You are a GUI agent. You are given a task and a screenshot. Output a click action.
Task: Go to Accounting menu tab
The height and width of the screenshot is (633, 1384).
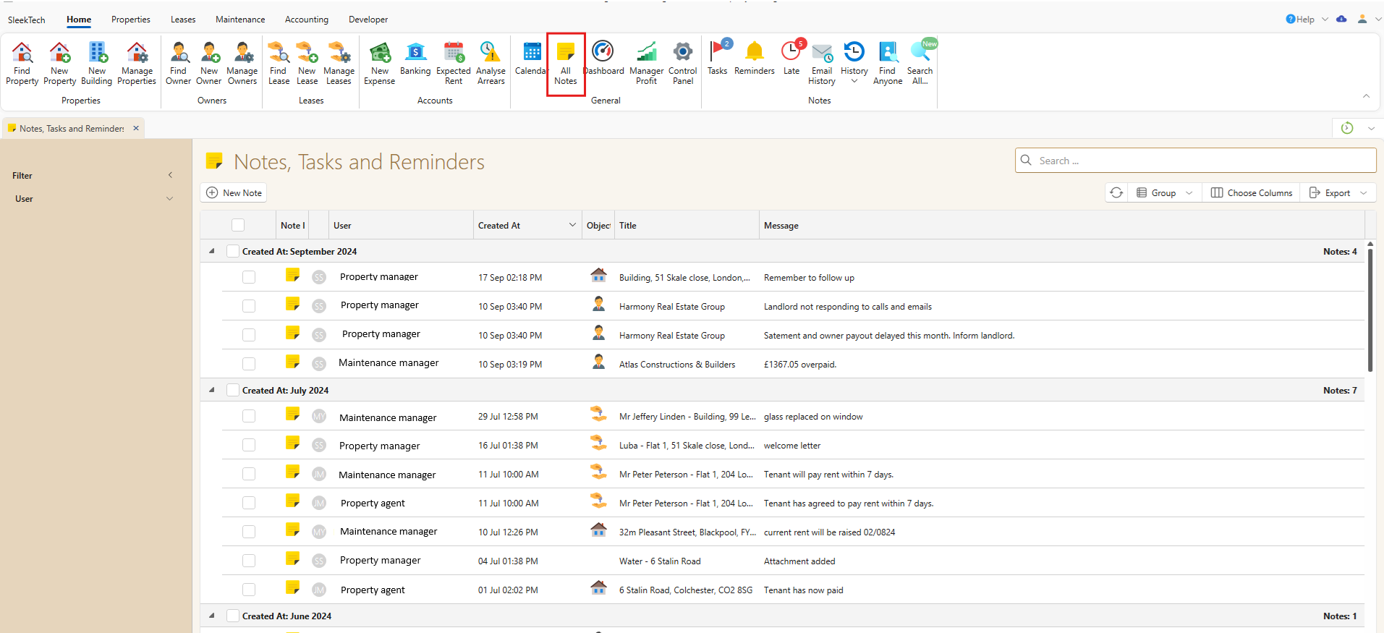[307, 20]
